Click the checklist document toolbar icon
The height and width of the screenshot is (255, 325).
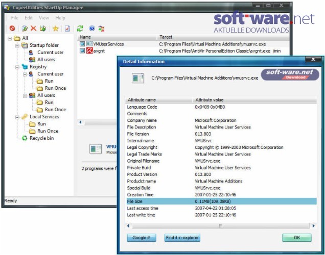(67, 28)
